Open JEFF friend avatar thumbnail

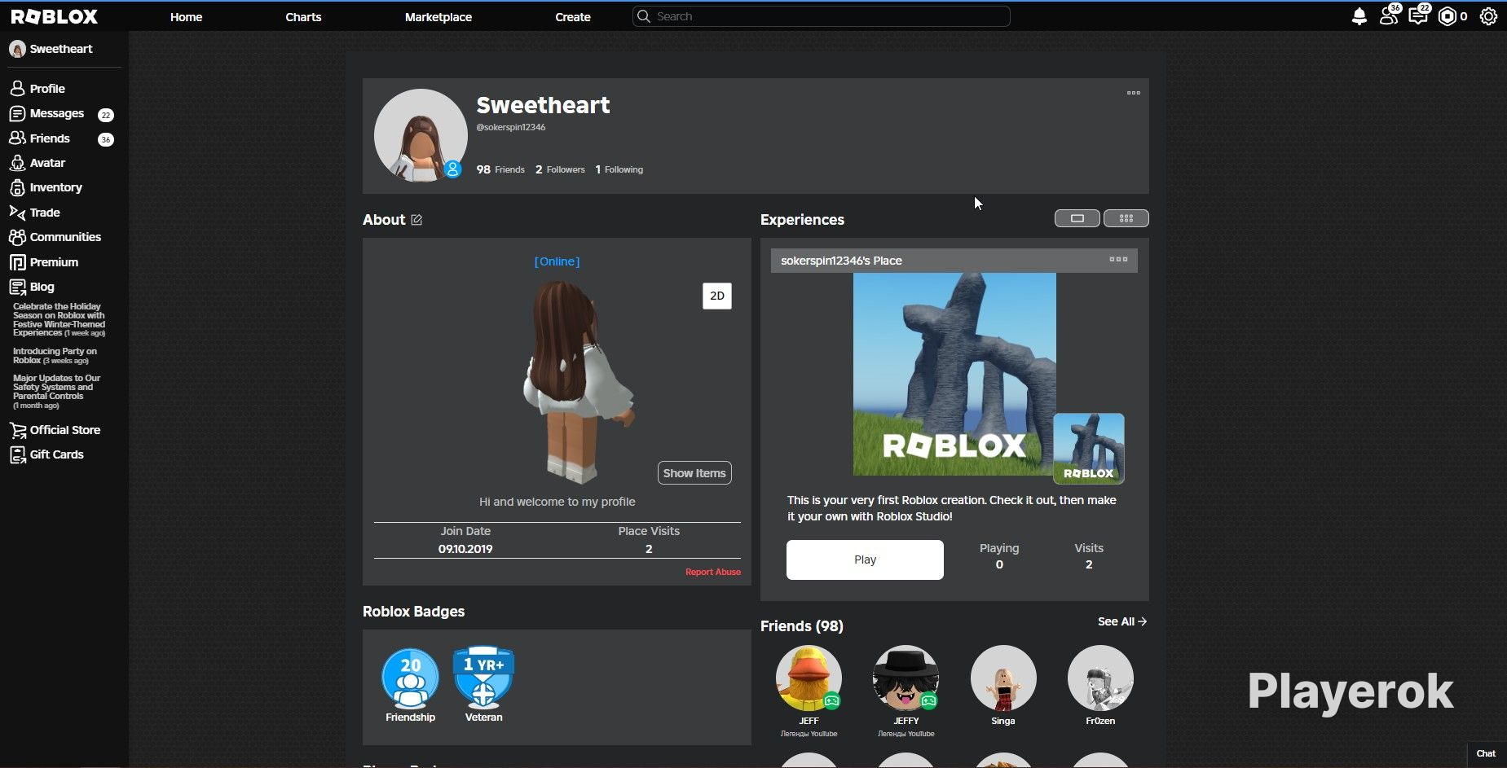tap(809, 678)
